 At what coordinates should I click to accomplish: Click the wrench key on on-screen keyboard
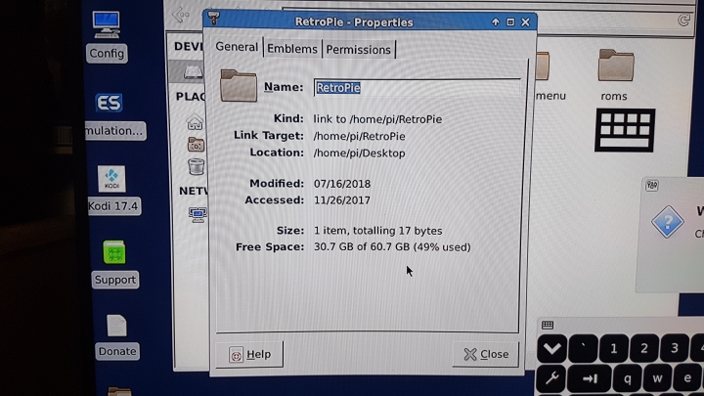(x=551, y=378)
